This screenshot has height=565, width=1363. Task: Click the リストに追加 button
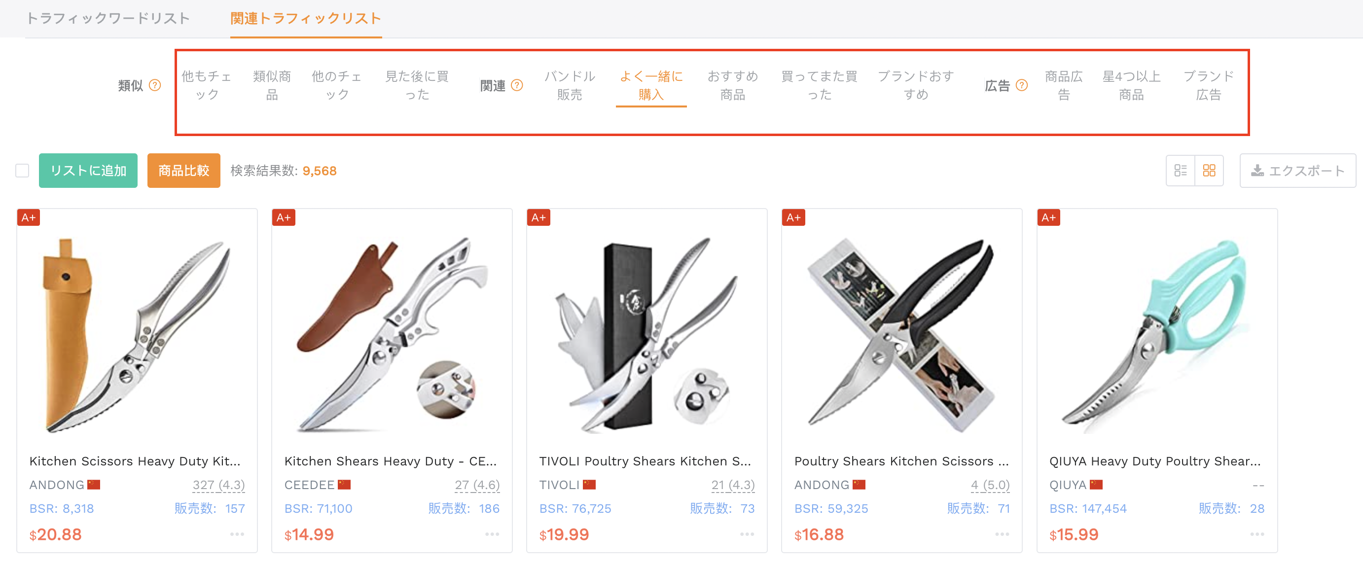[x=88, y=171]
